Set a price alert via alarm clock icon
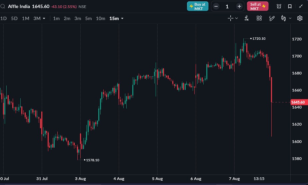The image size is (308, 185). pos(279,6)
